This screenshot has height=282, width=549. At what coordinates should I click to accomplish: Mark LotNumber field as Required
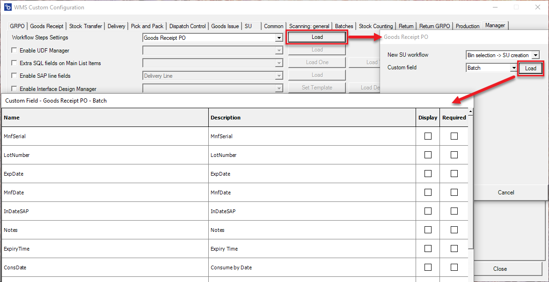pos(454,155)
